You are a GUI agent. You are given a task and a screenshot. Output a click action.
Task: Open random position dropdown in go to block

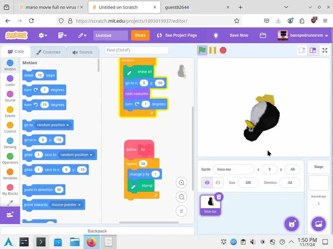click(x=53, y=125)
